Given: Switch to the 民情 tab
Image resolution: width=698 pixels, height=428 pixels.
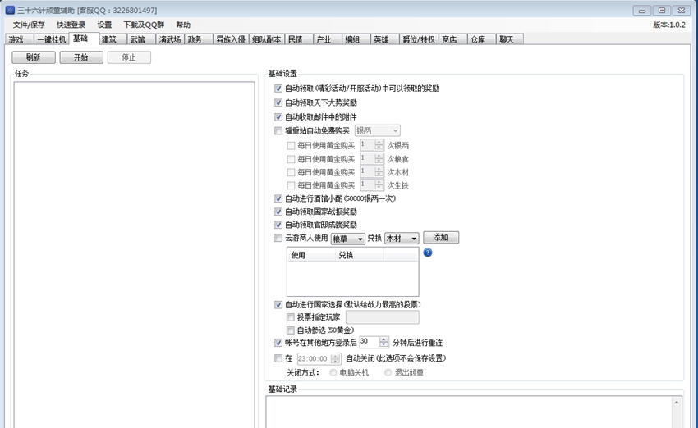Looking at the screenshot, I should (299, 39).
